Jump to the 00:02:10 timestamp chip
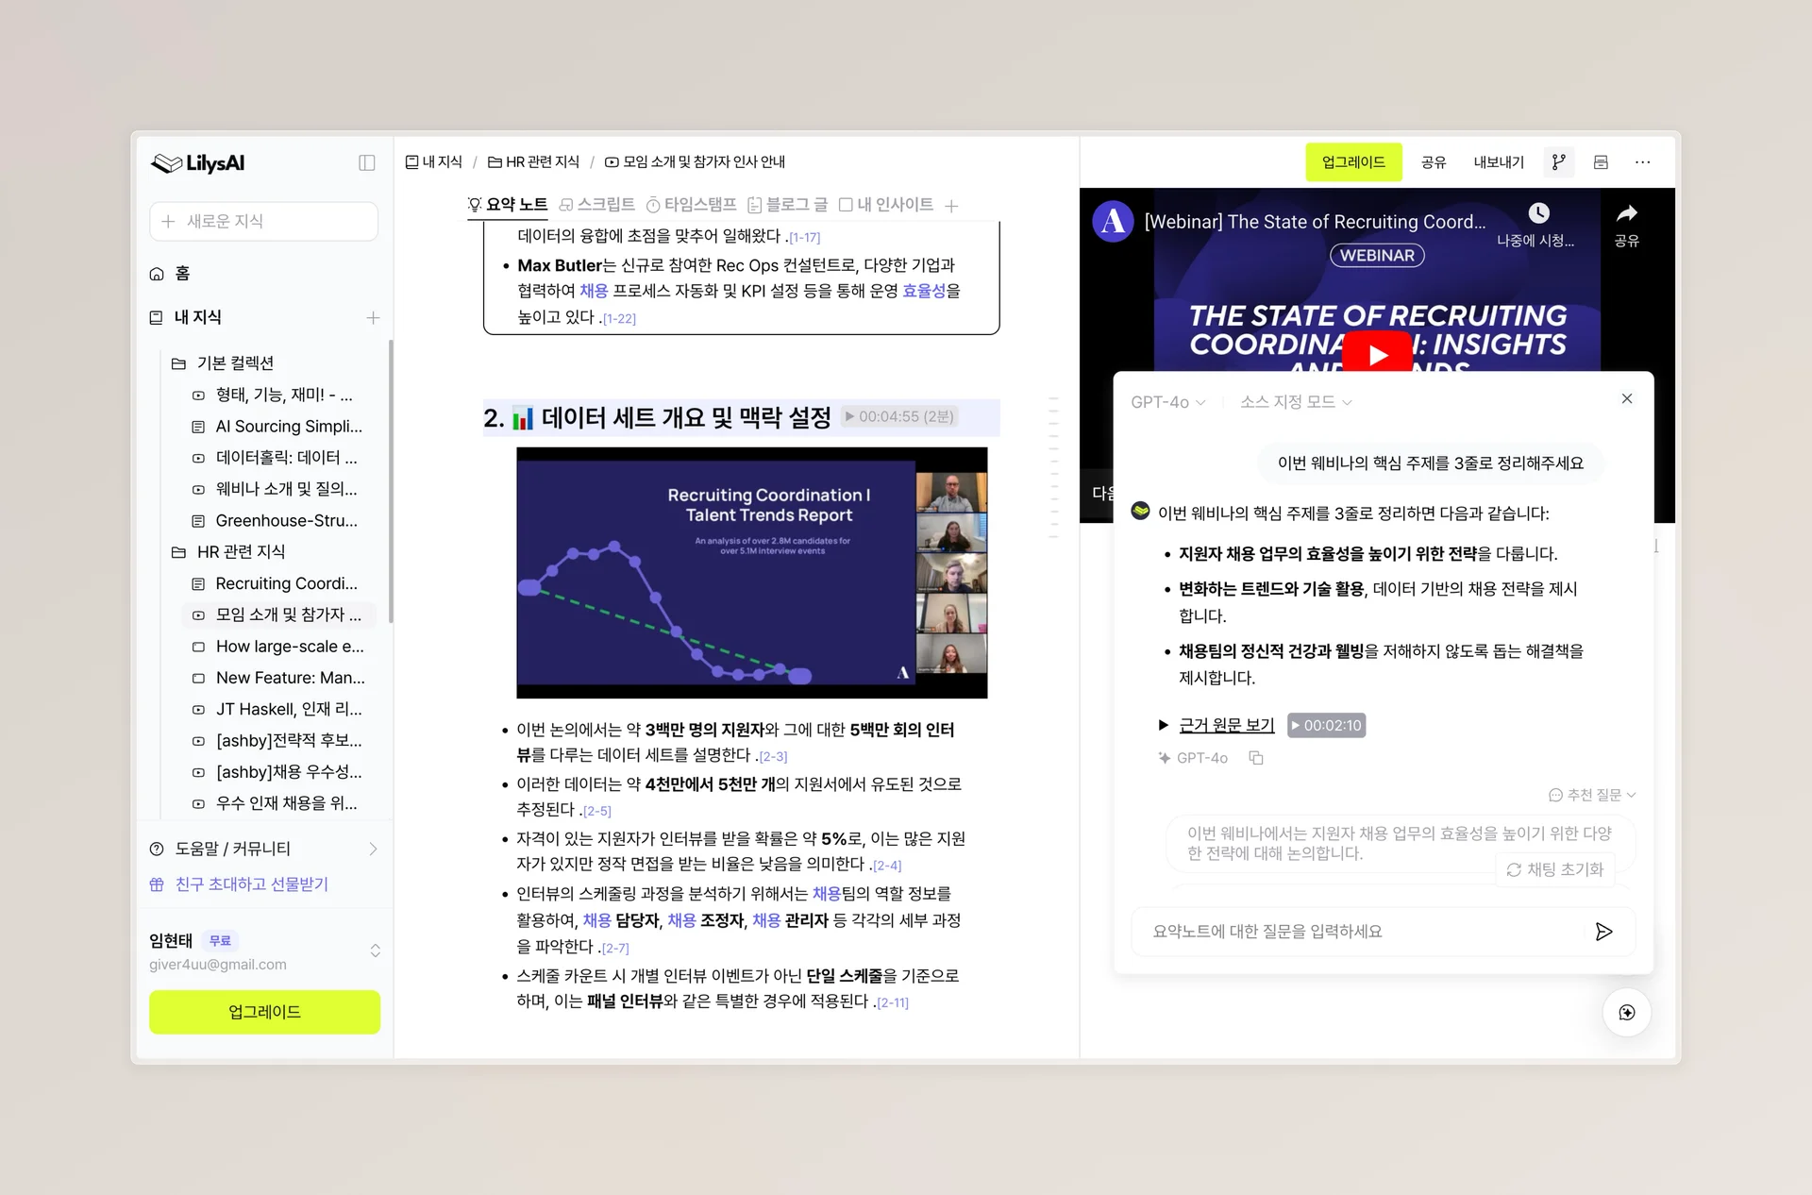The width and height of the screenshot is (1812, 1195). click(x=1327, y=725)
